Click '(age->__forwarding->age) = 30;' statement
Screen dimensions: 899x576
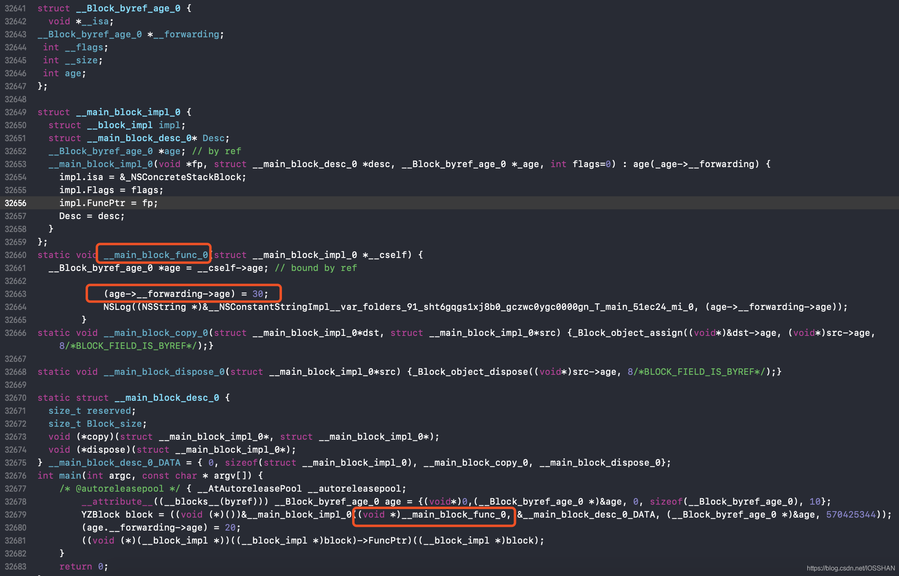[186, 294]
